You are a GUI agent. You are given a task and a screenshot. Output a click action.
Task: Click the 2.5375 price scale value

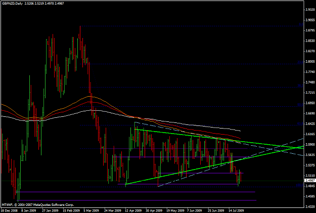tap(310, 165)
